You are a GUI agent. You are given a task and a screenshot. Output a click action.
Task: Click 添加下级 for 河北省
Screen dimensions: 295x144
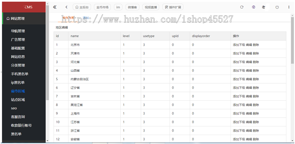(239, 62)
